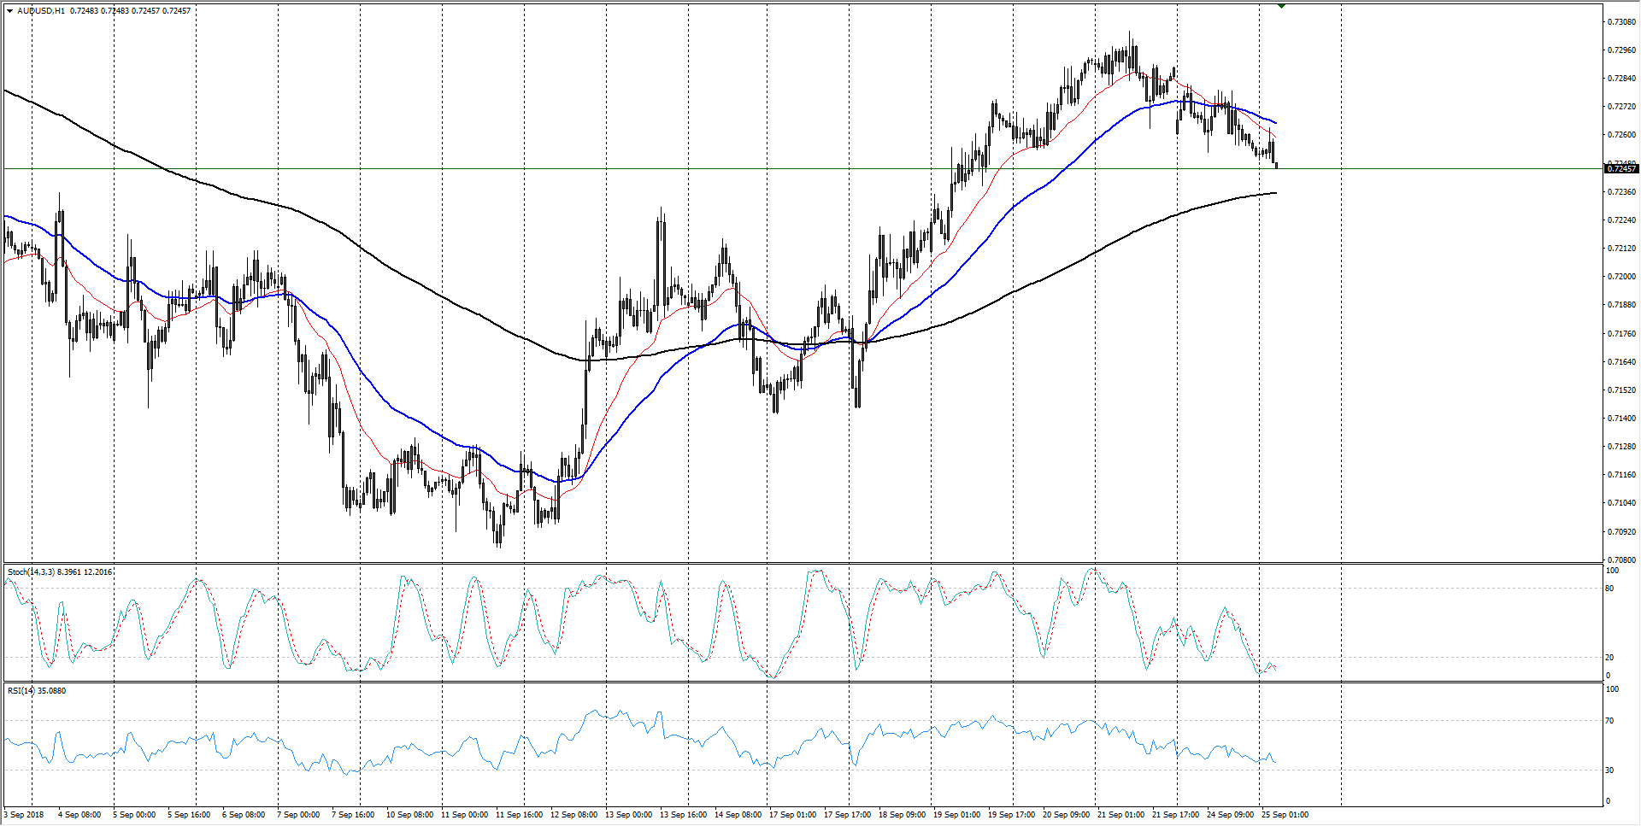Click the 25 Sep 01:00 time label
The height and width of the screenshot is (826, 1641).
[x=1285, y=815]
